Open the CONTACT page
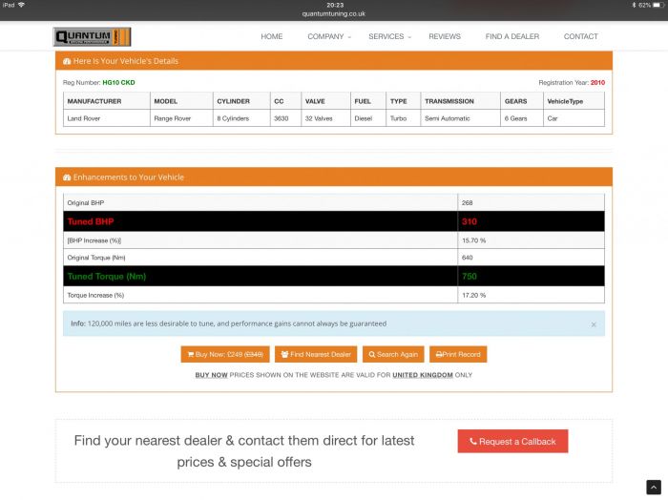 coord(580,36)
